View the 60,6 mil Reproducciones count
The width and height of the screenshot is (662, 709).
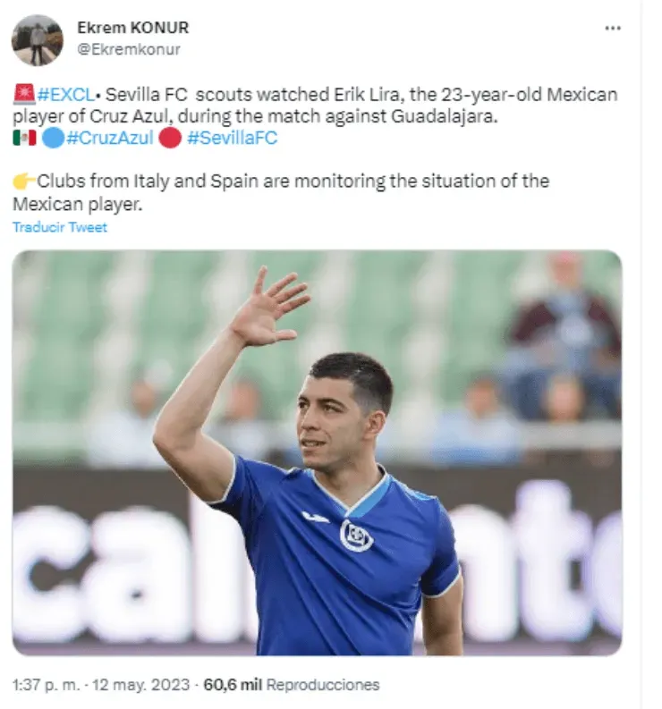click(291, 685)
